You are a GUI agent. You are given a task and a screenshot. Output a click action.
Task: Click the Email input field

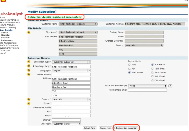tap(71, 116)
